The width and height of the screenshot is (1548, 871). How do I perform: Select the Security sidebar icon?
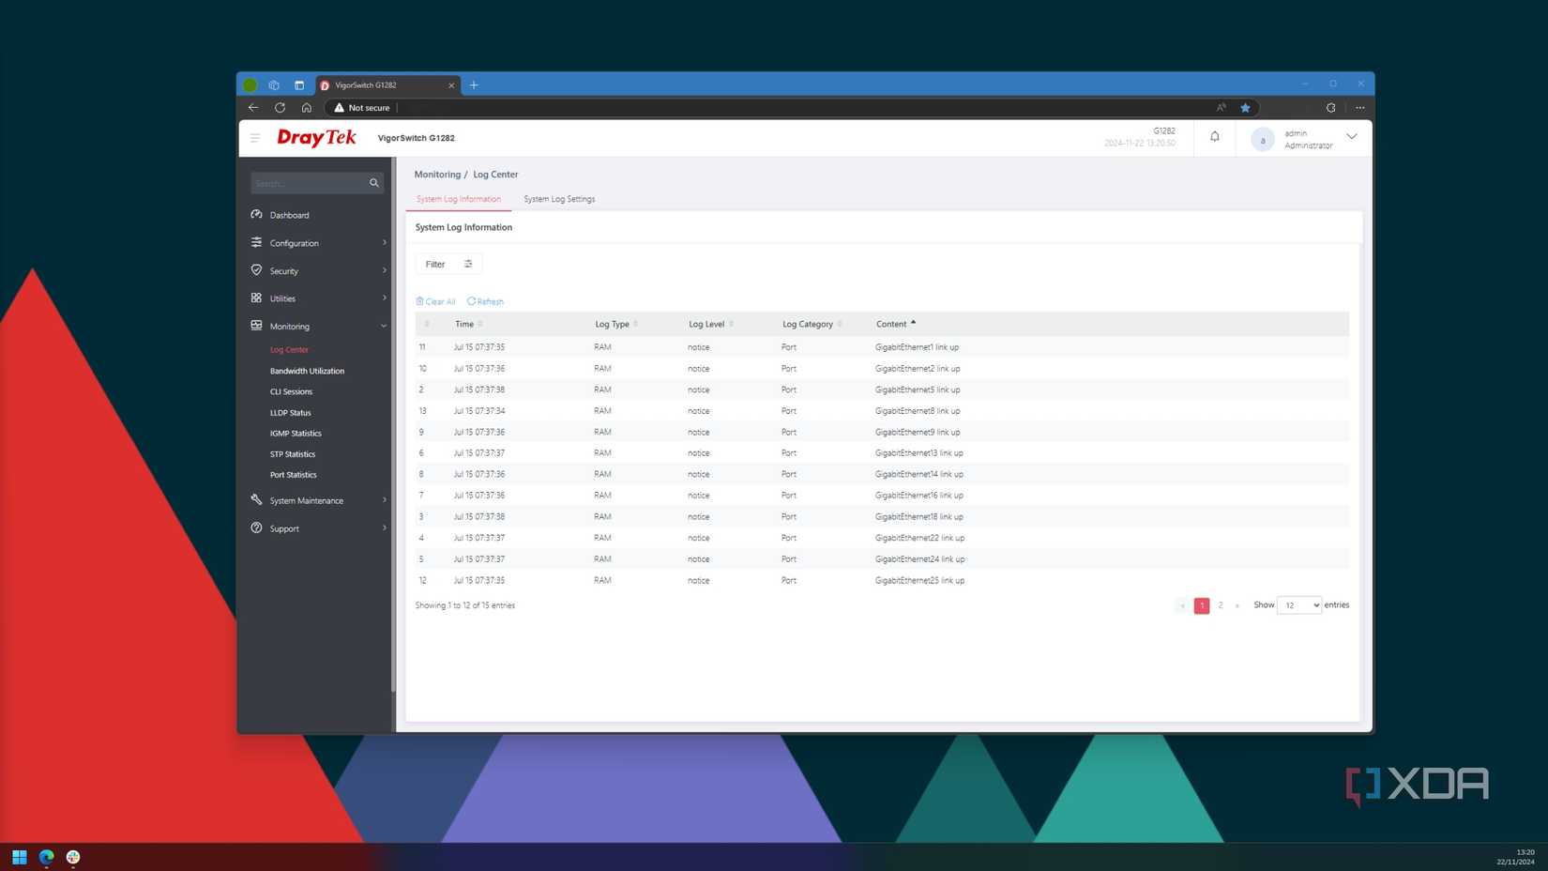coord(257,271)
